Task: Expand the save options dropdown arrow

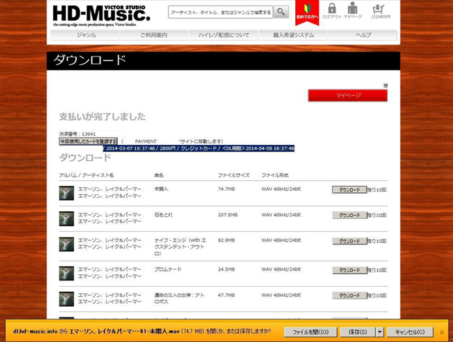Action: point(379,332)
